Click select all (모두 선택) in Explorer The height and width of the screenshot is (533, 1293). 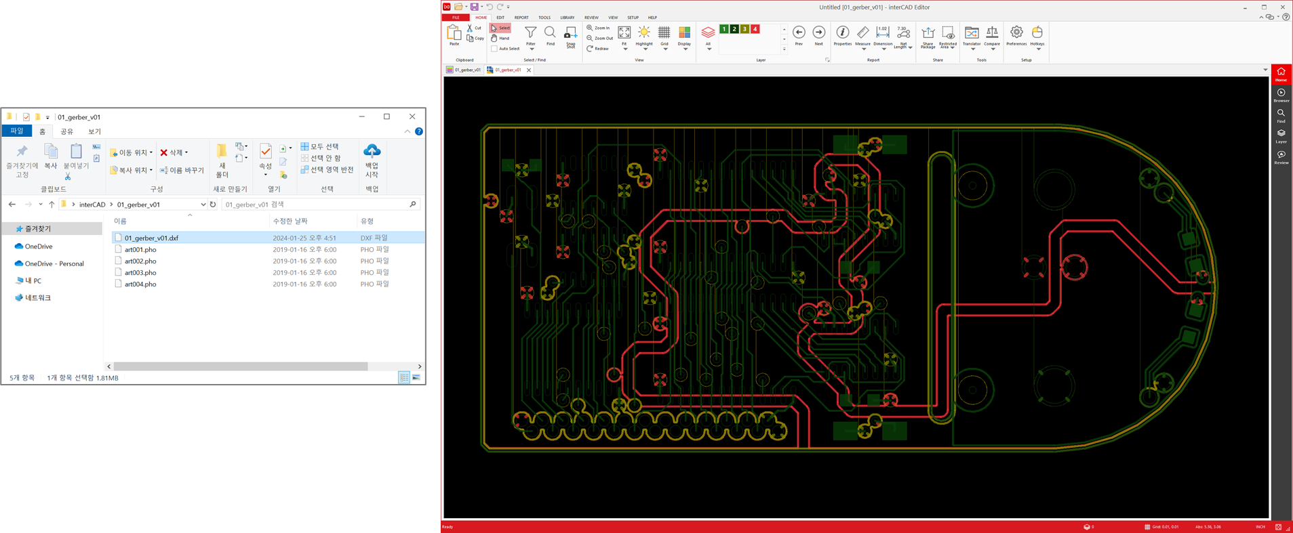click(319, 146)
